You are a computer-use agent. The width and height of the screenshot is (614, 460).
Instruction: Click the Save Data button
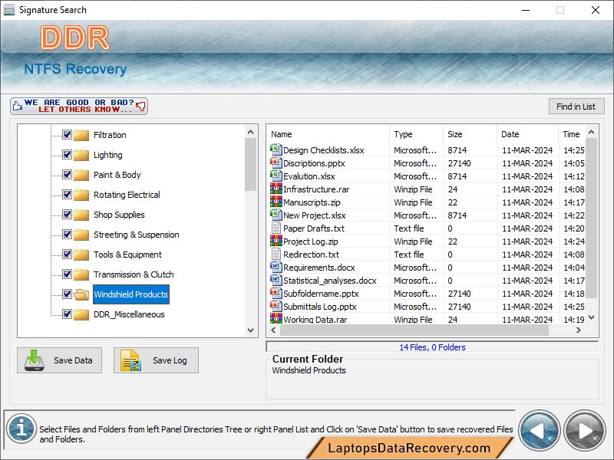[59, 360]
